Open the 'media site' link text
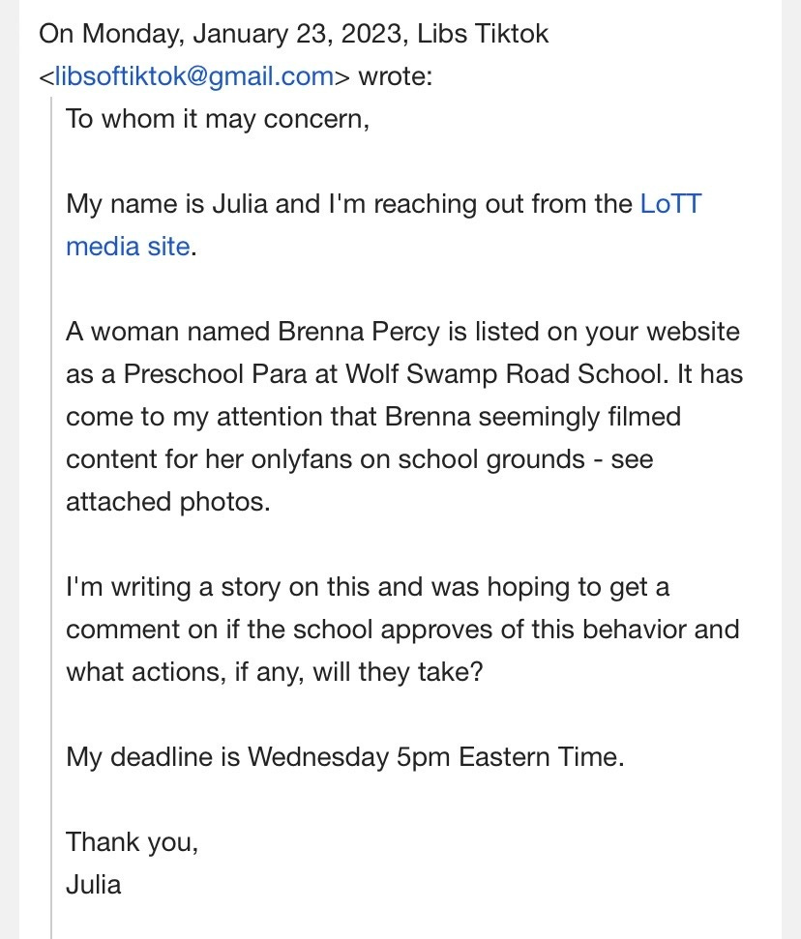 pyautogui.click(x=128, y=247)
